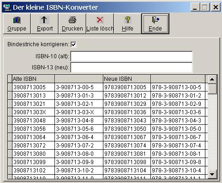This screenshot has height=183, width=222.
Task: Select cell 9783908713081
Action: tap(127, 154)
